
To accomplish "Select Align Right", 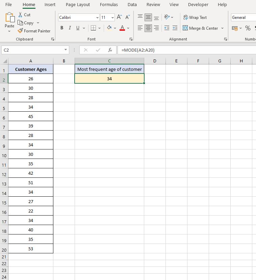I will (x=156, y=28).
